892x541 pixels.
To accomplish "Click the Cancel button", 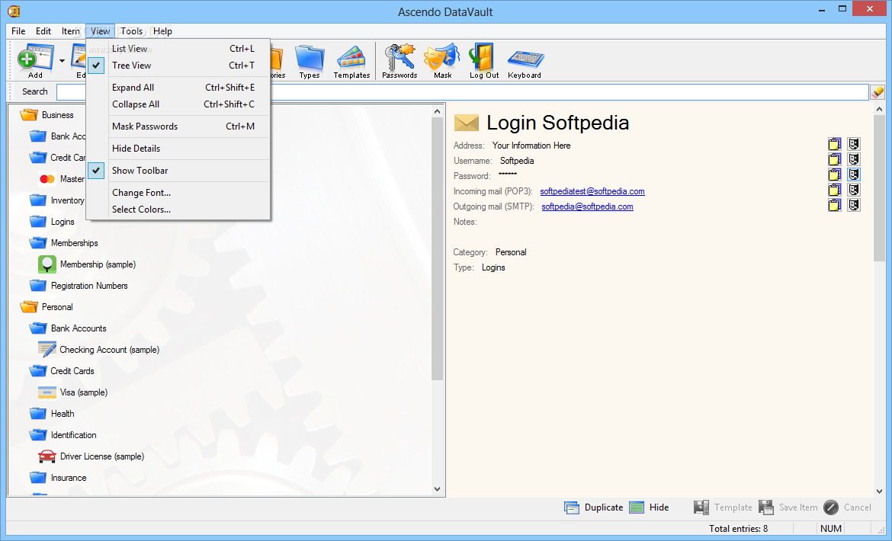I will tap(847, 507).
